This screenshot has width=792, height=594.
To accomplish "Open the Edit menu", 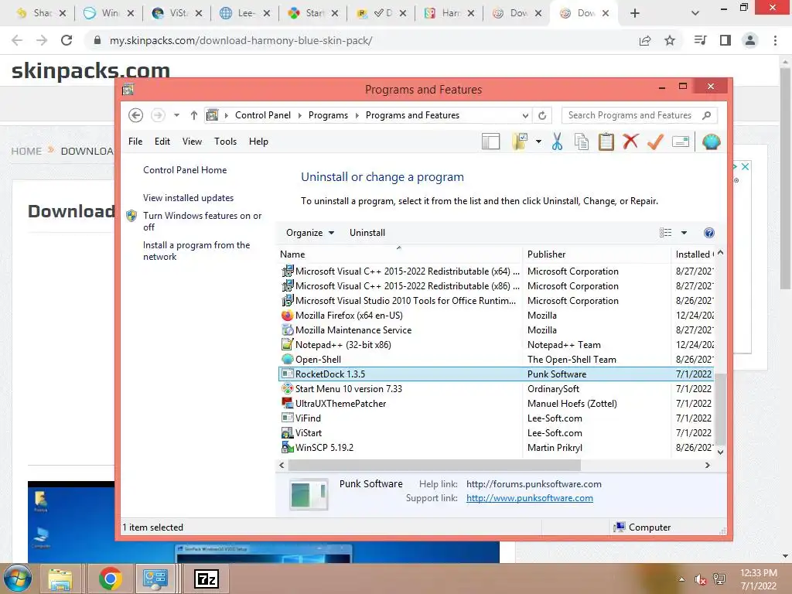I will coord(162,142).
